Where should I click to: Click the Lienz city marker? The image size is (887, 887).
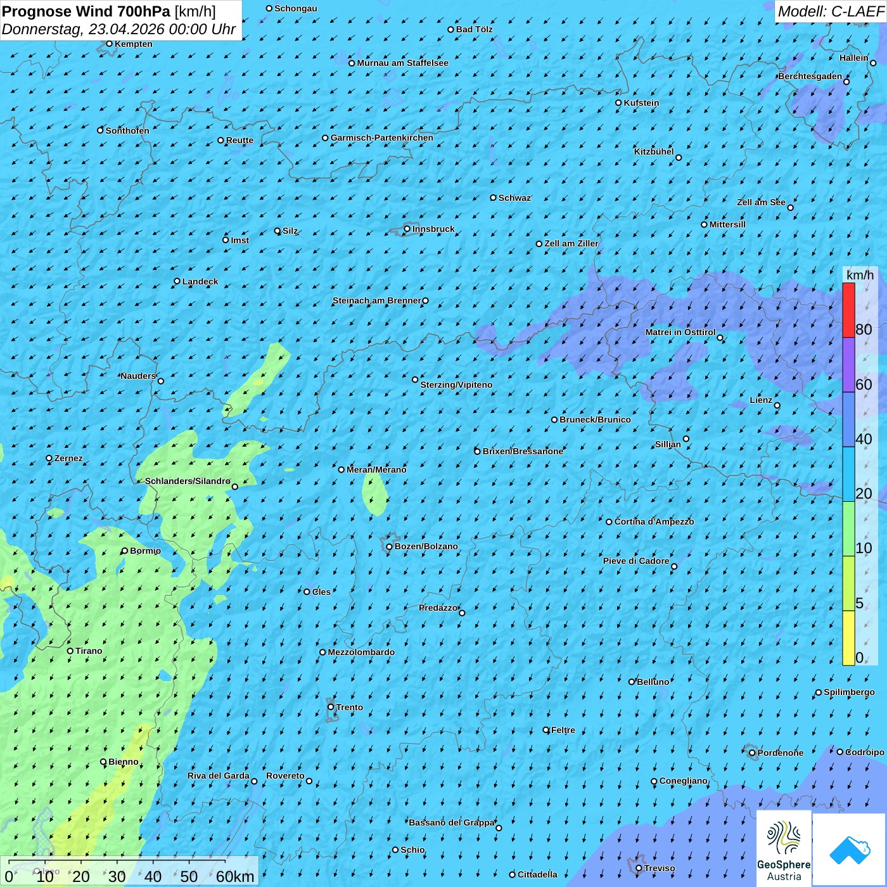tap(777, 405)
